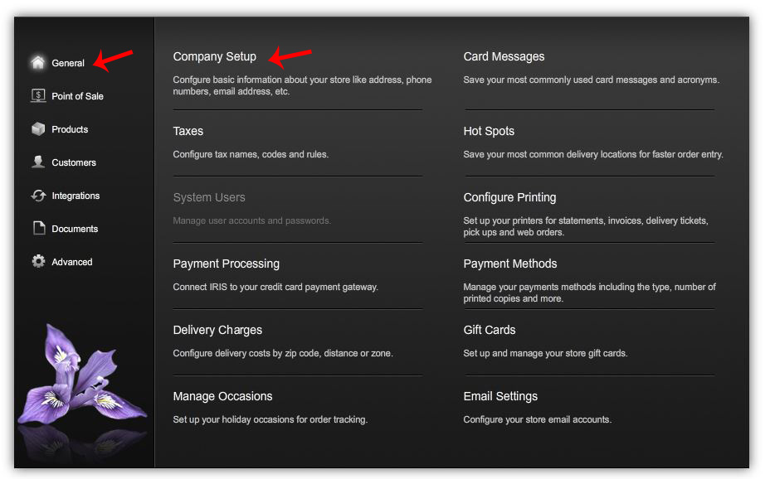Select the Point of Sale register icon

tap(38, 95)
